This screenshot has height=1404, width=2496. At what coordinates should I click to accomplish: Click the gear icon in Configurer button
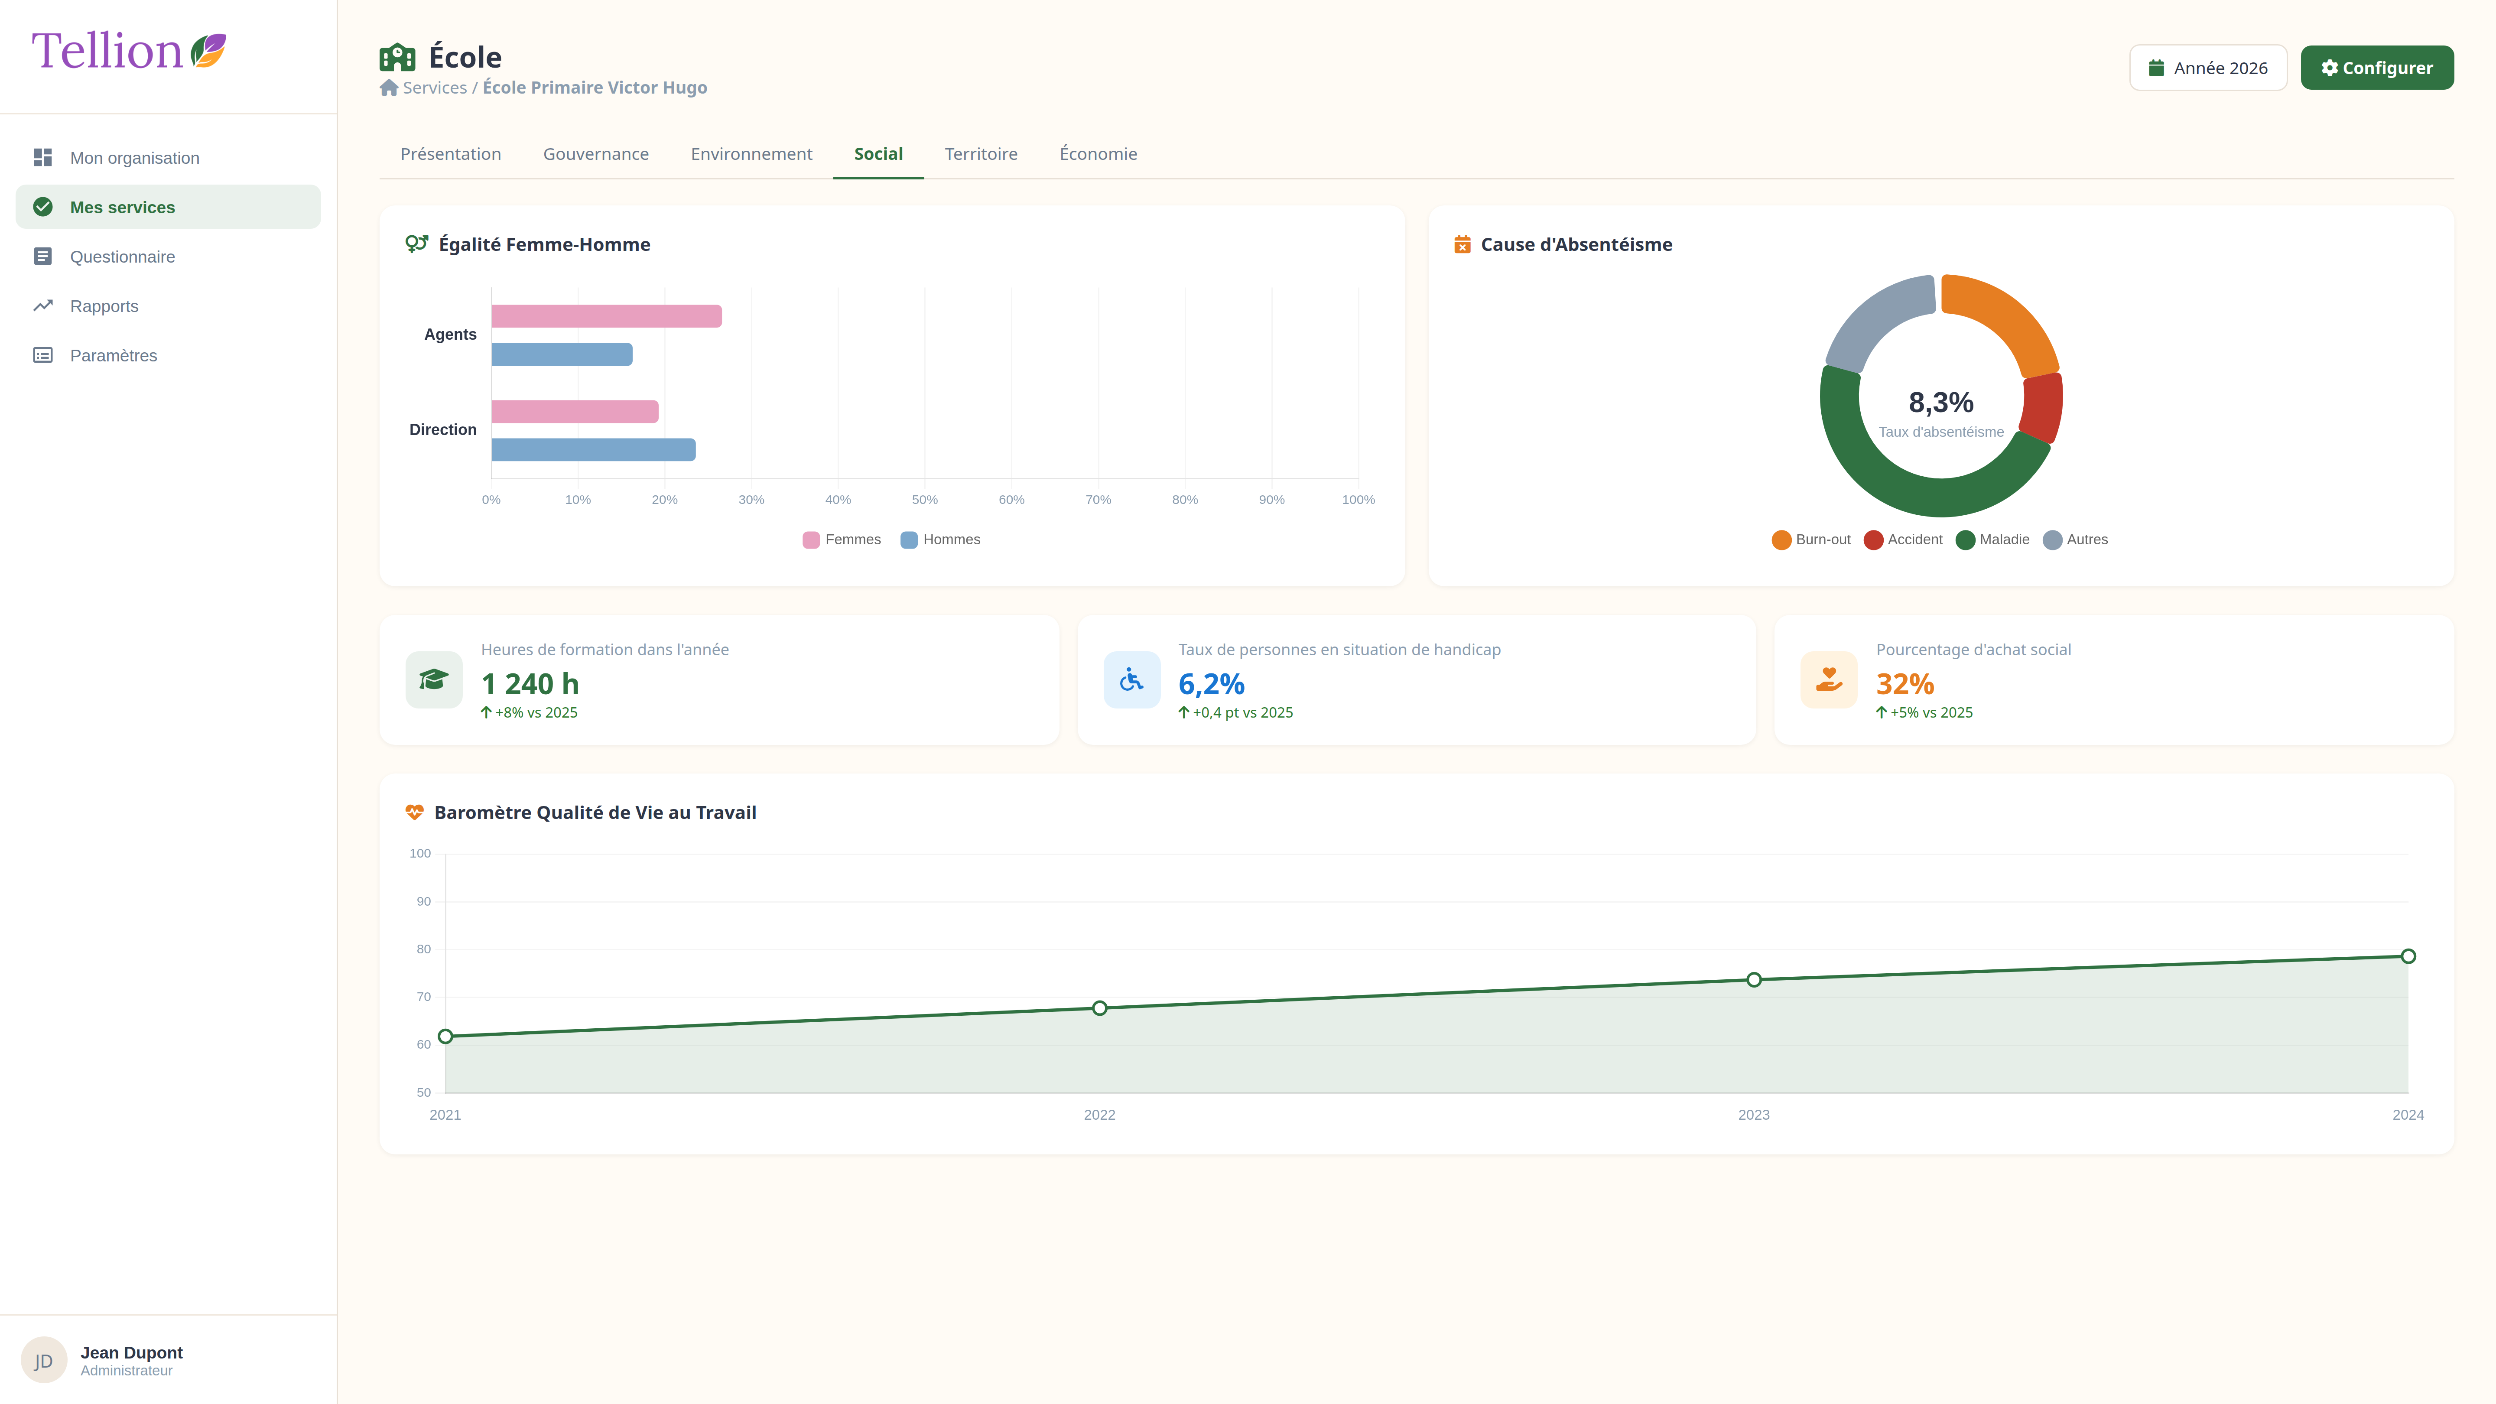(x=2329, y=68)
